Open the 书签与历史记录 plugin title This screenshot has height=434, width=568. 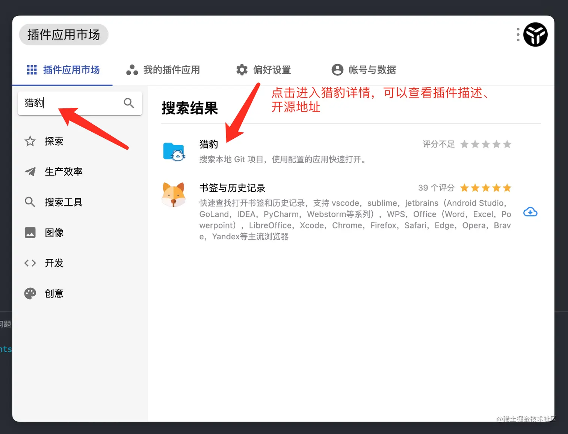(232, 188)
